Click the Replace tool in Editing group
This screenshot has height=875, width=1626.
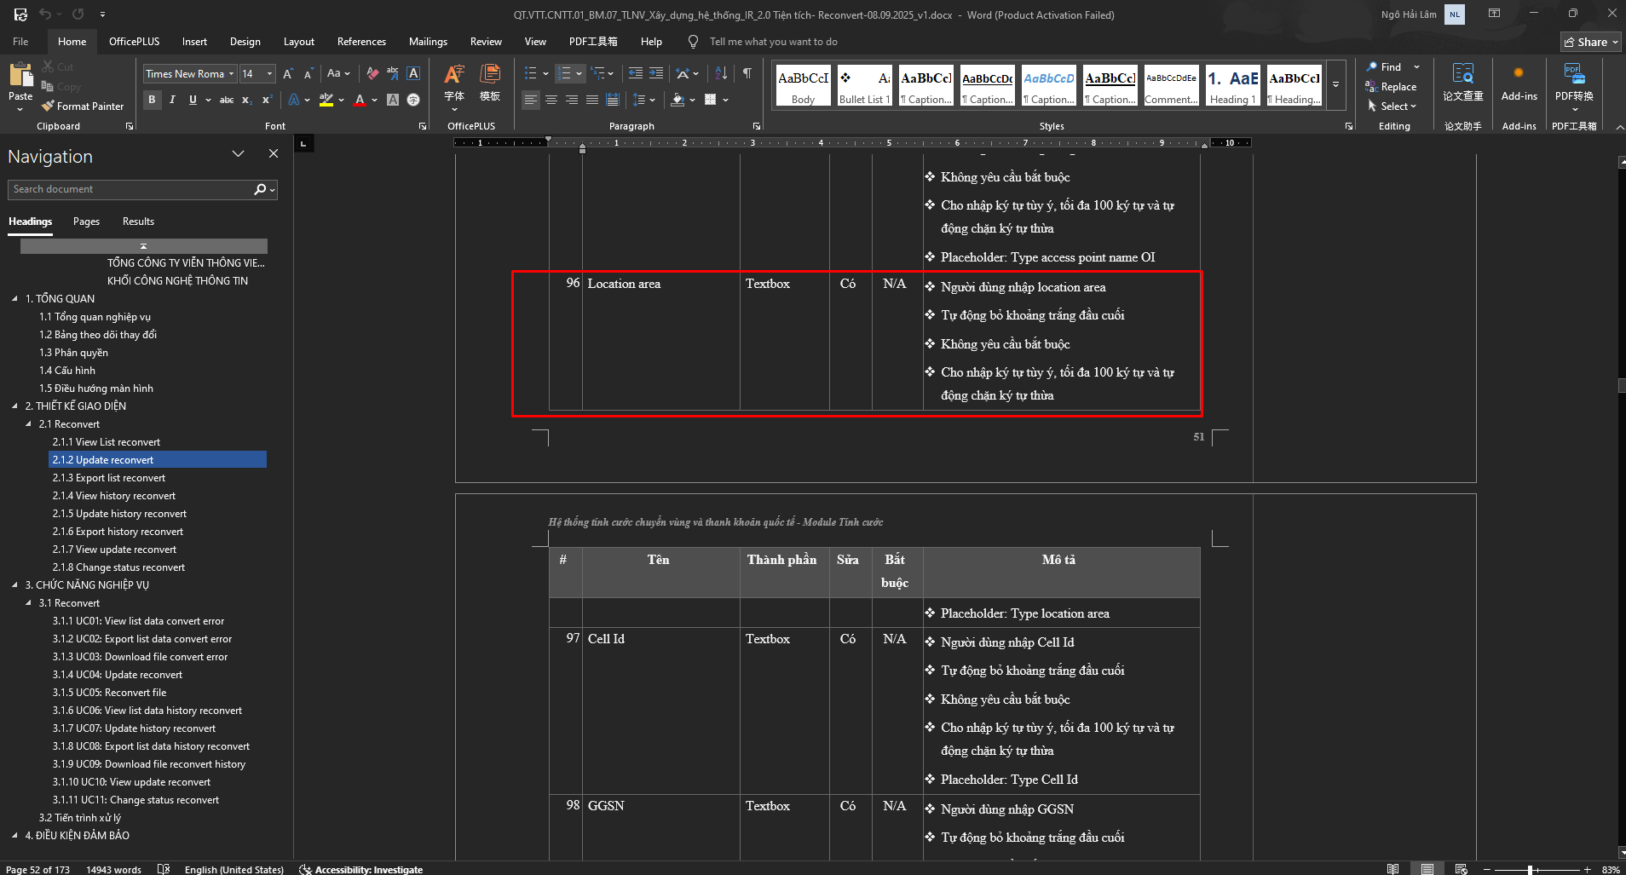[x=1391, y=87]
